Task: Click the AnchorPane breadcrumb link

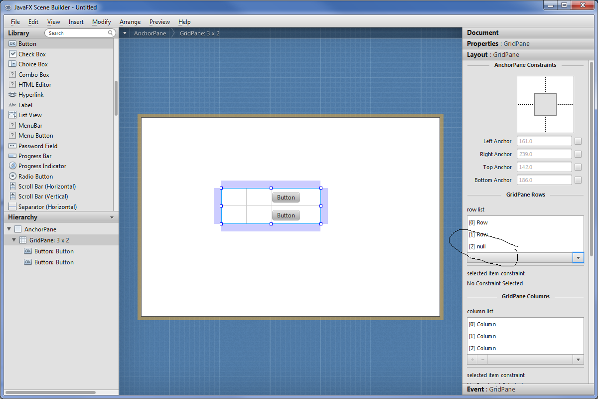Action: (x=150, y=33)
